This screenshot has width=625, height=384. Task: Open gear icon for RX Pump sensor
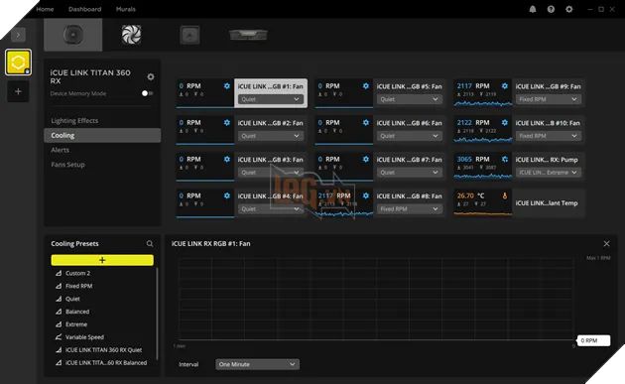[x=505, y=159]
